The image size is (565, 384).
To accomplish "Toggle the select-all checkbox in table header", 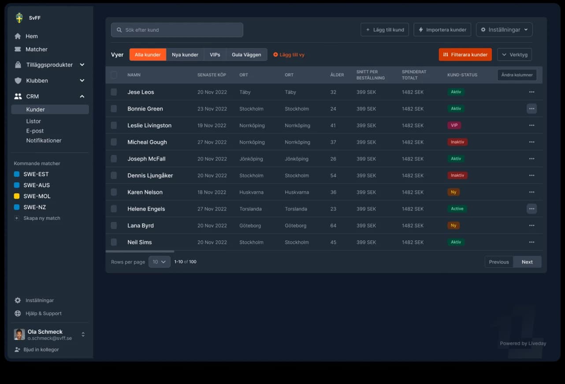I will (114, 75).
